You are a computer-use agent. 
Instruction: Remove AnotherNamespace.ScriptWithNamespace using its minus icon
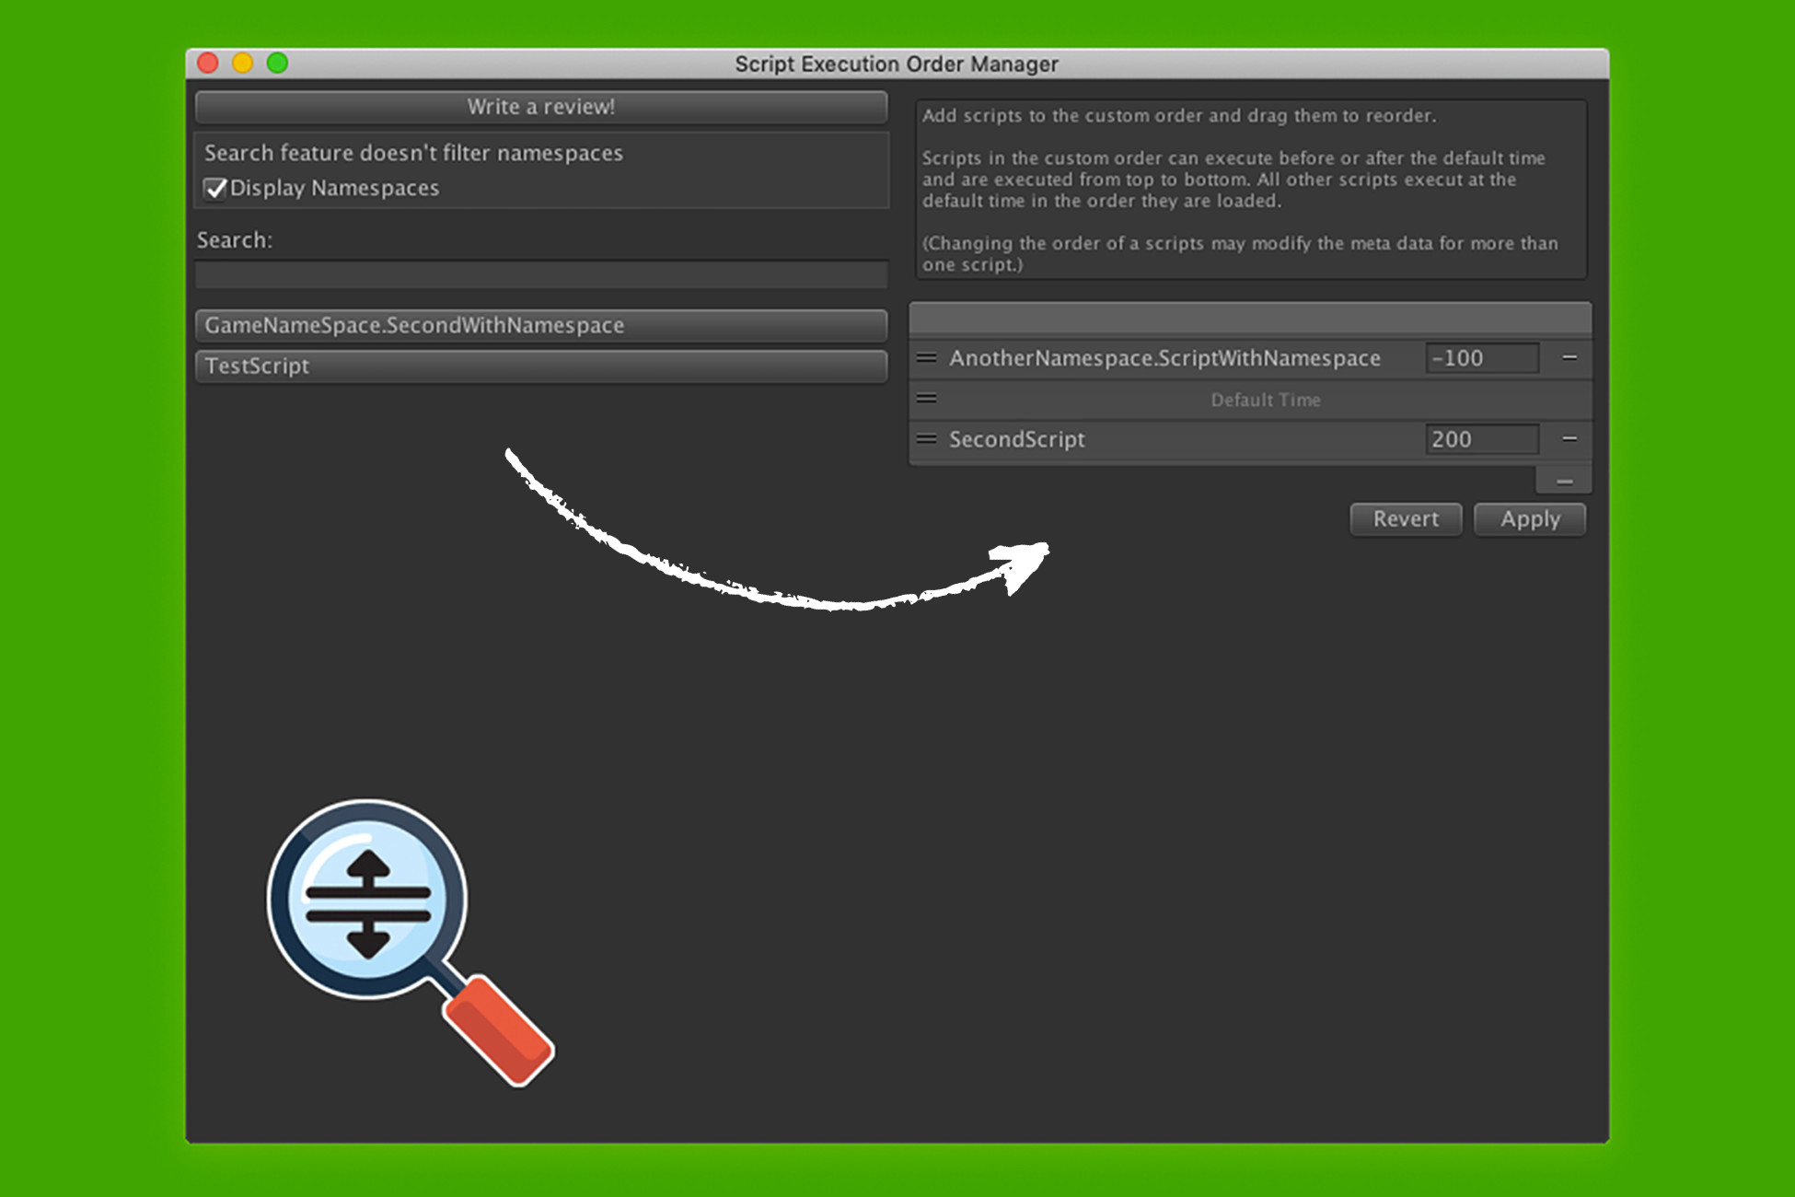pos(1571,358)
